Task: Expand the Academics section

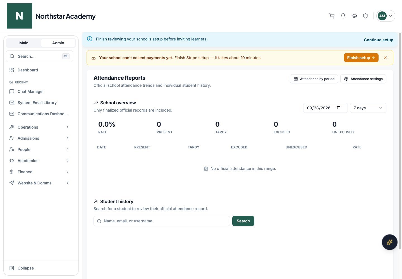Action: (x=39, y=161)
